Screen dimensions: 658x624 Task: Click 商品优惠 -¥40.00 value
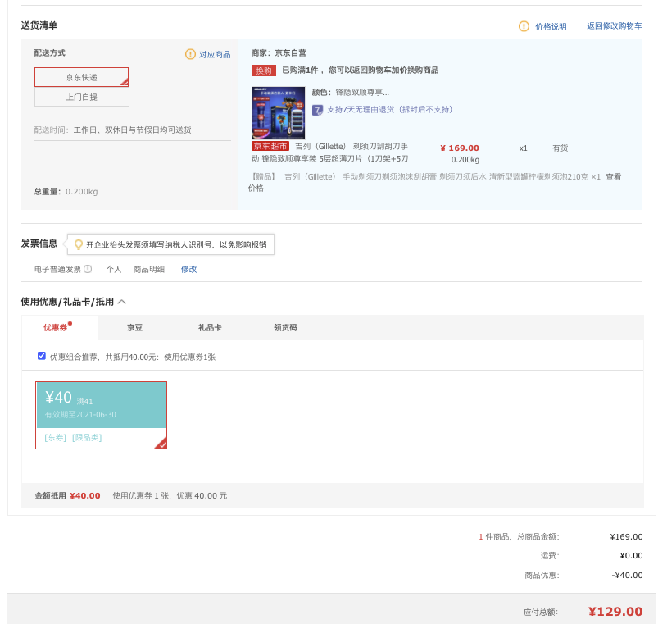tap(627, 576)
